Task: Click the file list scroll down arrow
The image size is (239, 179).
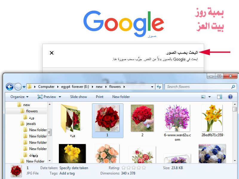Action: point(235,161)
